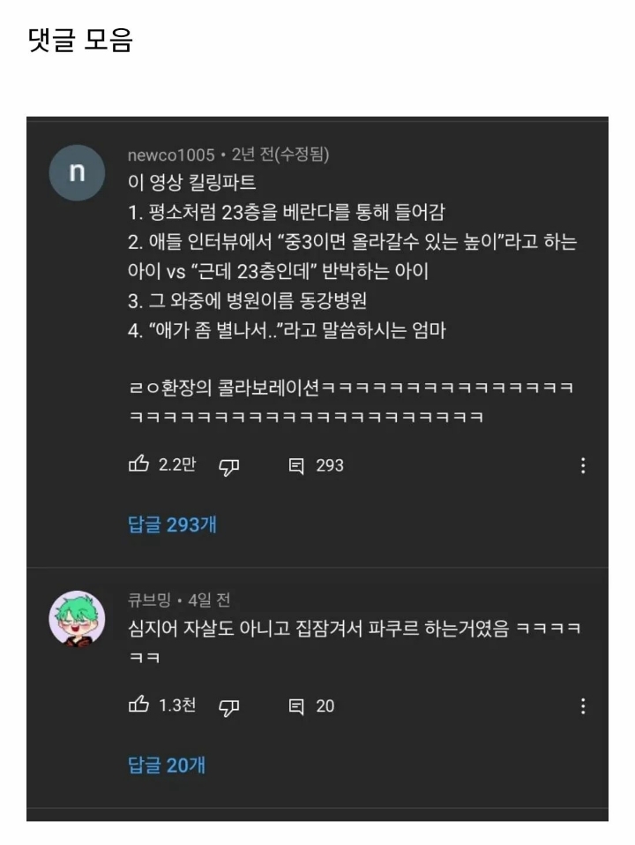Select the 댓글 모음 heading
This screenshot has width=635, height=845.
point(80,41)
